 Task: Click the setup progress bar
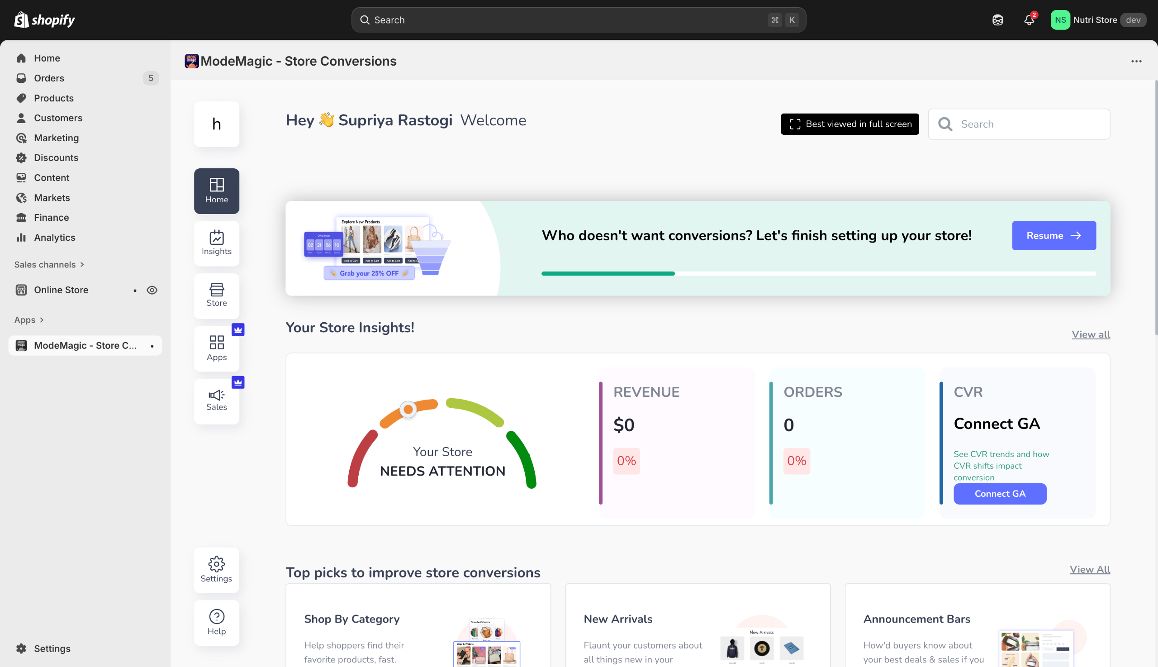point(818,273)
